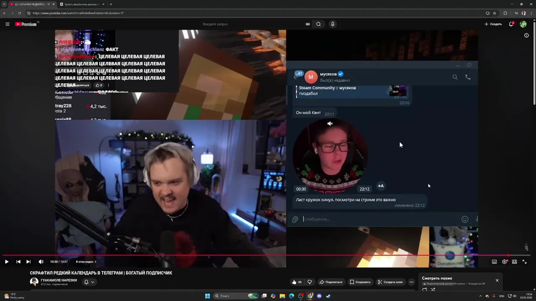Open ГУАКАМОЛЕ НАРЕЗКИ channel name link
The height and width of the screenshot is (301, 536).
pyautogui.click(x=59, y=280)
